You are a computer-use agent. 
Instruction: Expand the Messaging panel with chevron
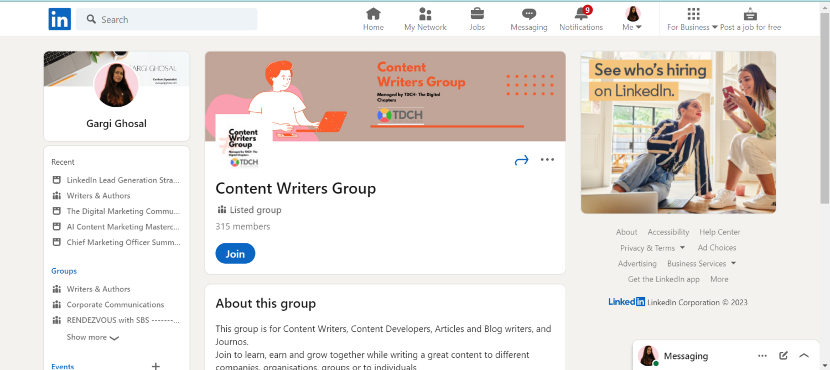point(804,356)
